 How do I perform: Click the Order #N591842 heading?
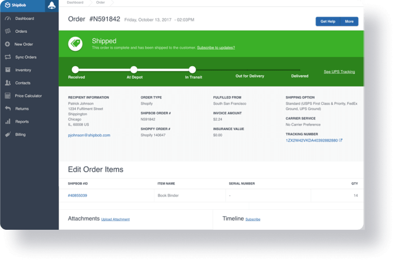click(94, 19)
